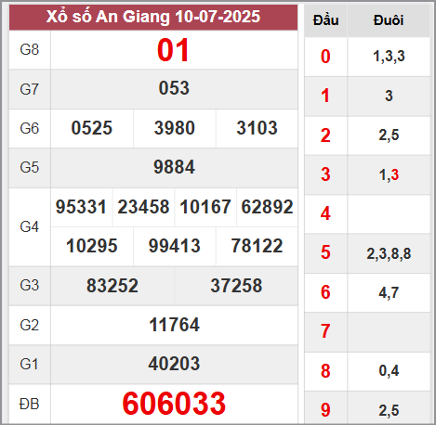
Task: Click tail values '4,7' for head 6
Action: (x=389, y=292)
